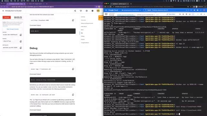Click the pencil icon of Open Editor
Image resolution: width=207 pixels, height=116 pixels.
(x=167, y=14)
